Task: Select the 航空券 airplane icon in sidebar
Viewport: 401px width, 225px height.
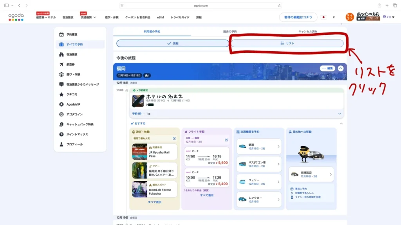Action: point(61,65)
